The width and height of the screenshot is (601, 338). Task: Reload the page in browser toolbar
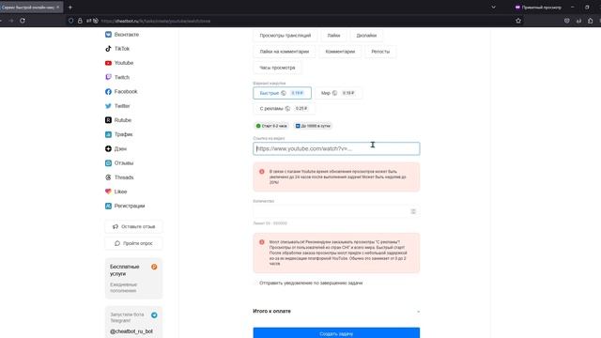click(23, 21)
